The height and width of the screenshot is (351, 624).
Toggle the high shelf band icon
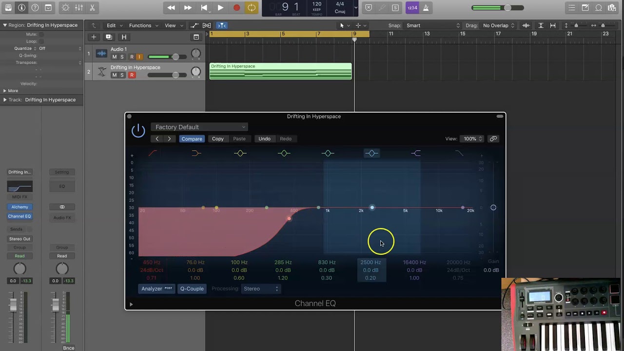(x=416, y=153)
